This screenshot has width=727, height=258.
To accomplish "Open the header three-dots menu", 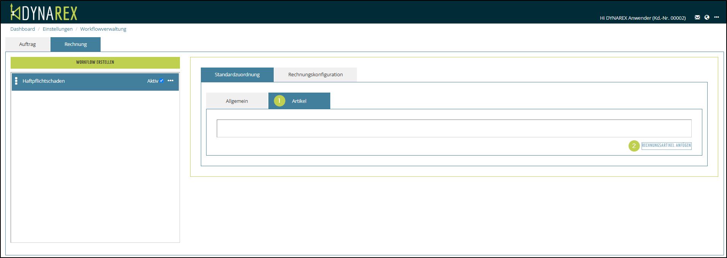I will point(716,17).
